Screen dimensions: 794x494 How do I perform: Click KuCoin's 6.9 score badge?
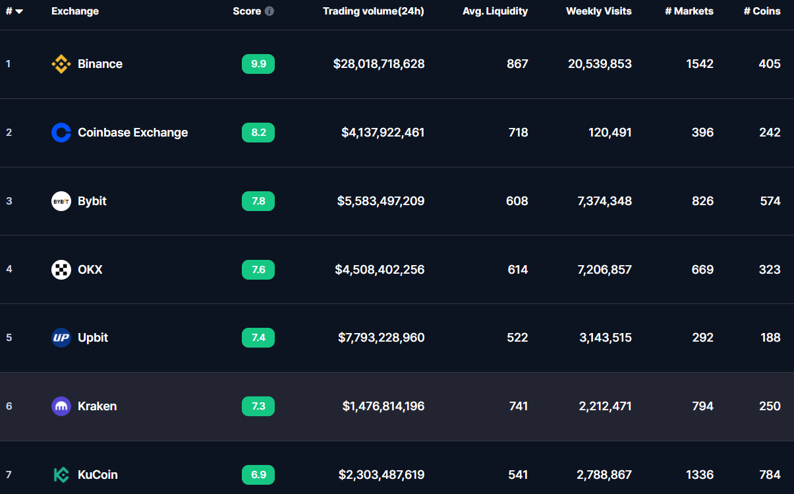point(258,475)
